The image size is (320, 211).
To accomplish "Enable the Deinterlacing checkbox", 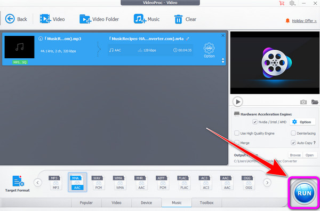I will coord(293,133).
